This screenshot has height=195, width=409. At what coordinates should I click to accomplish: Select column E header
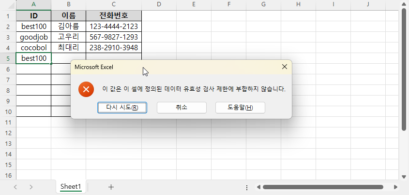tap(194, 4)
